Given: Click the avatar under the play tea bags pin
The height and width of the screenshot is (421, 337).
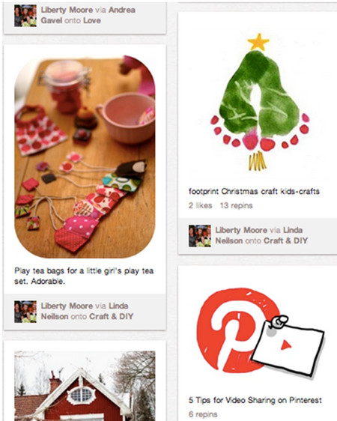Looking at the screenshot, I should click(25, 312).
